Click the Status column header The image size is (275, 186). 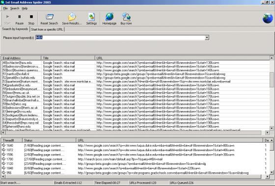pos(49,140)
